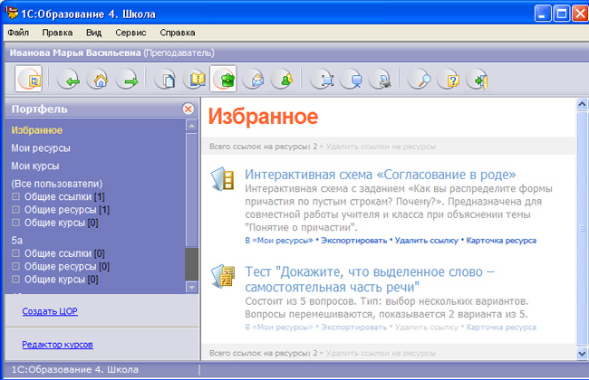
Task: Open the green users toolbar icon
Action: point(284,80)
